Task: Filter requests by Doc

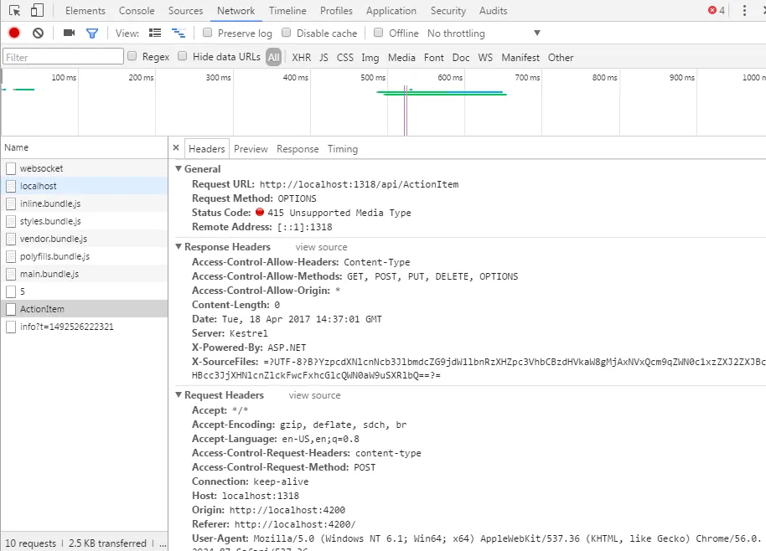Action: coord(461,58)
